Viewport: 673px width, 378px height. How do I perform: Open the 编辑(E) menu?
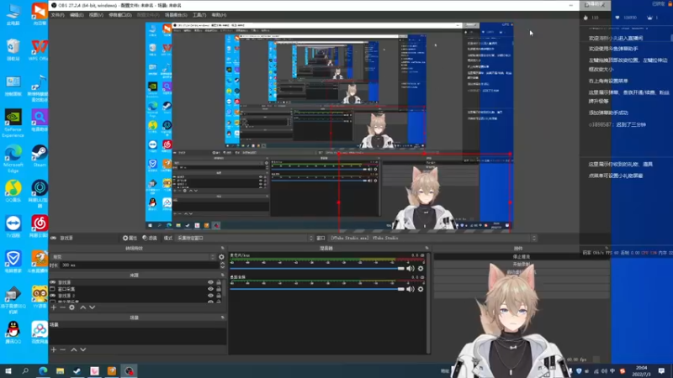77,15
